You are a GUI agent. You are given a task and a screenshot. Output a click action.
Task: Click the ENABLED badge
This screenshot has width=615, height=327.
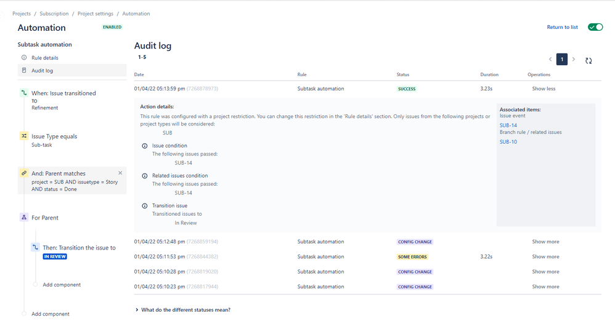pyautogui.click(x=112, y=27)
